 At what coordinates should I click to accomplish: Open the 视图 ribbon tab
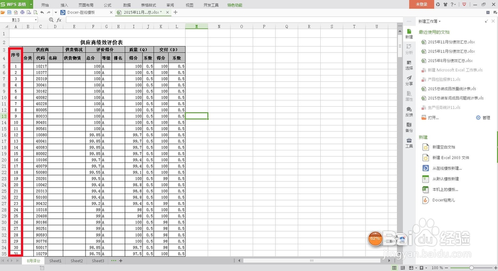coord(189,5)
